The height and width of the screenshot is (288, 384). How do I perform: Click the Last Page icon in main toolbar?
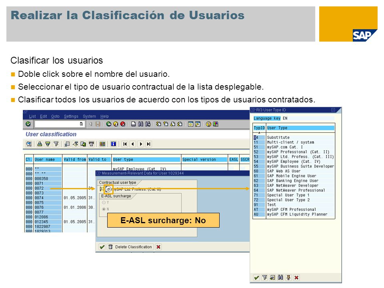point(180,124)
